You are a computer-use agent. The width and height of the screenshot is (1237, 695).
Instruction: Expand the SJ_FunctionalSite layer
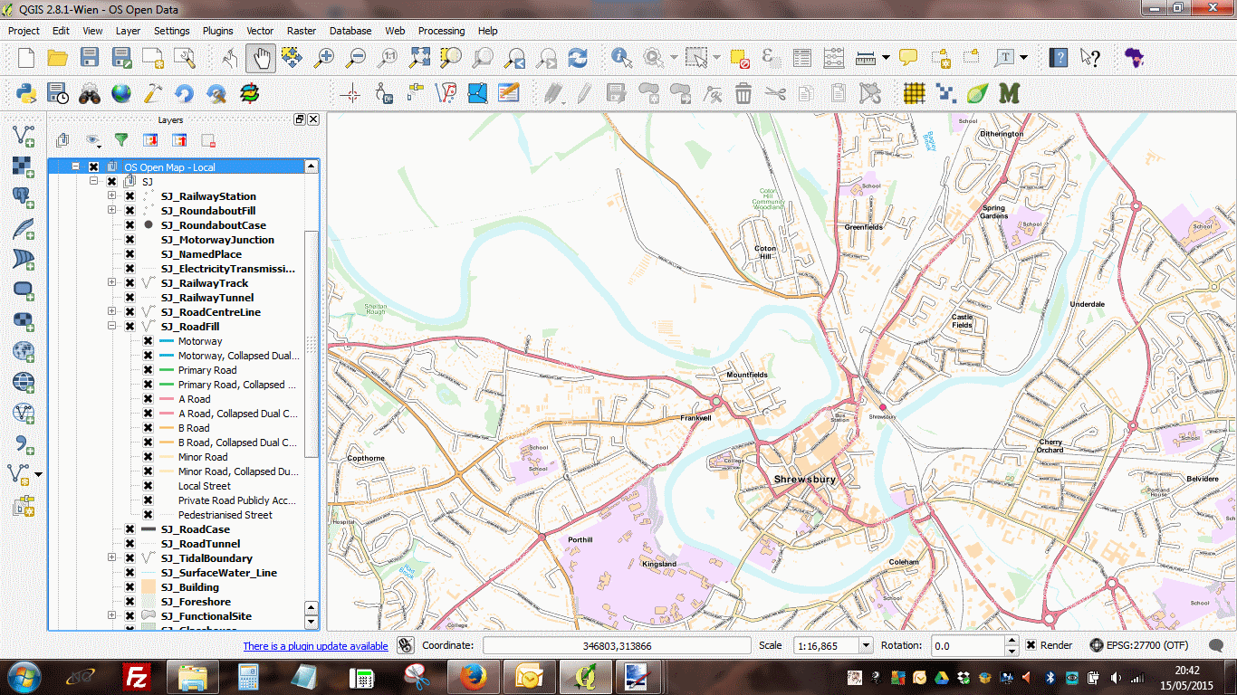[x=111, y=616]
